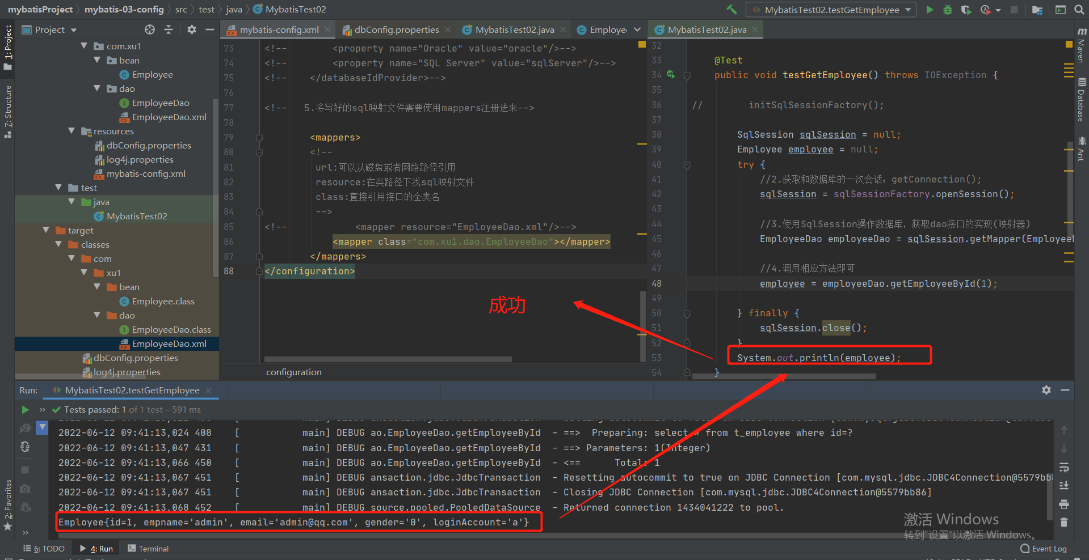Open the run configuration dropdown
The height and width of the screenshot is (560, 1089).
click(x=831, y=10)
